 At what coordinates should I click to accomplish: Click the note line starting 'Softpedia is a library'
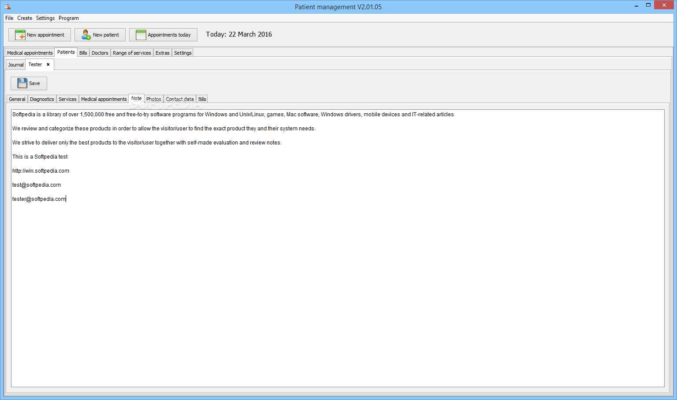coord(234,115)
